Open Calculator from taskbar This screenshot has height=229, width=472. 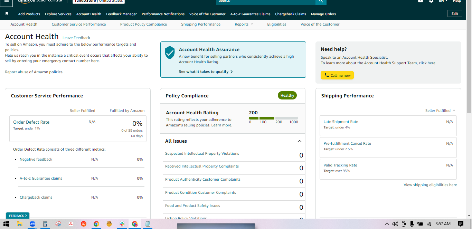[x=45, y=224]
